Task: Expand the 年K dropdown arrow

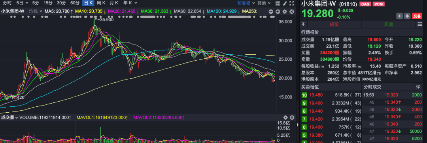Action: pyautogui.click(x=136, y=3)
